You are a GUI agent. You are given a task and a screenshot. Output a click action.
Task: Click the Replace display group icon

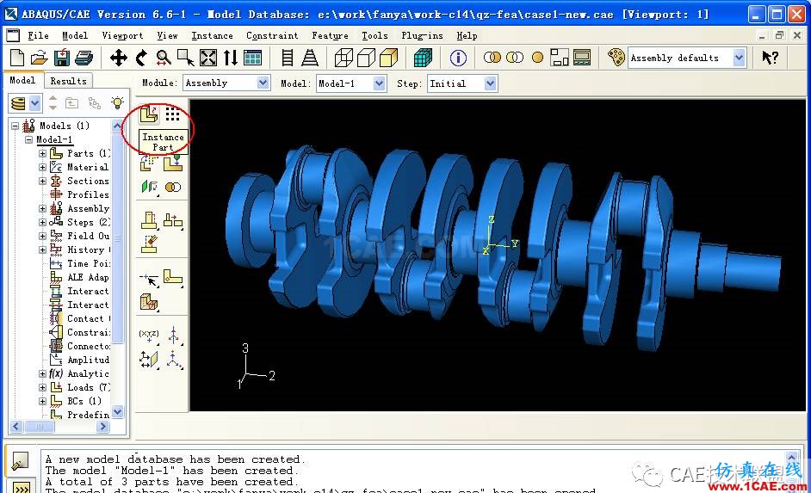pos(492,58)
